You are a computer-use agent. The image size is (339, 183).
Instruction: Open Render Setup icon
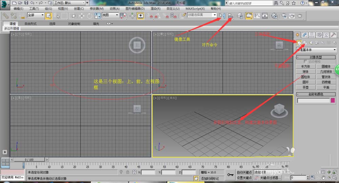coord(284,16)
